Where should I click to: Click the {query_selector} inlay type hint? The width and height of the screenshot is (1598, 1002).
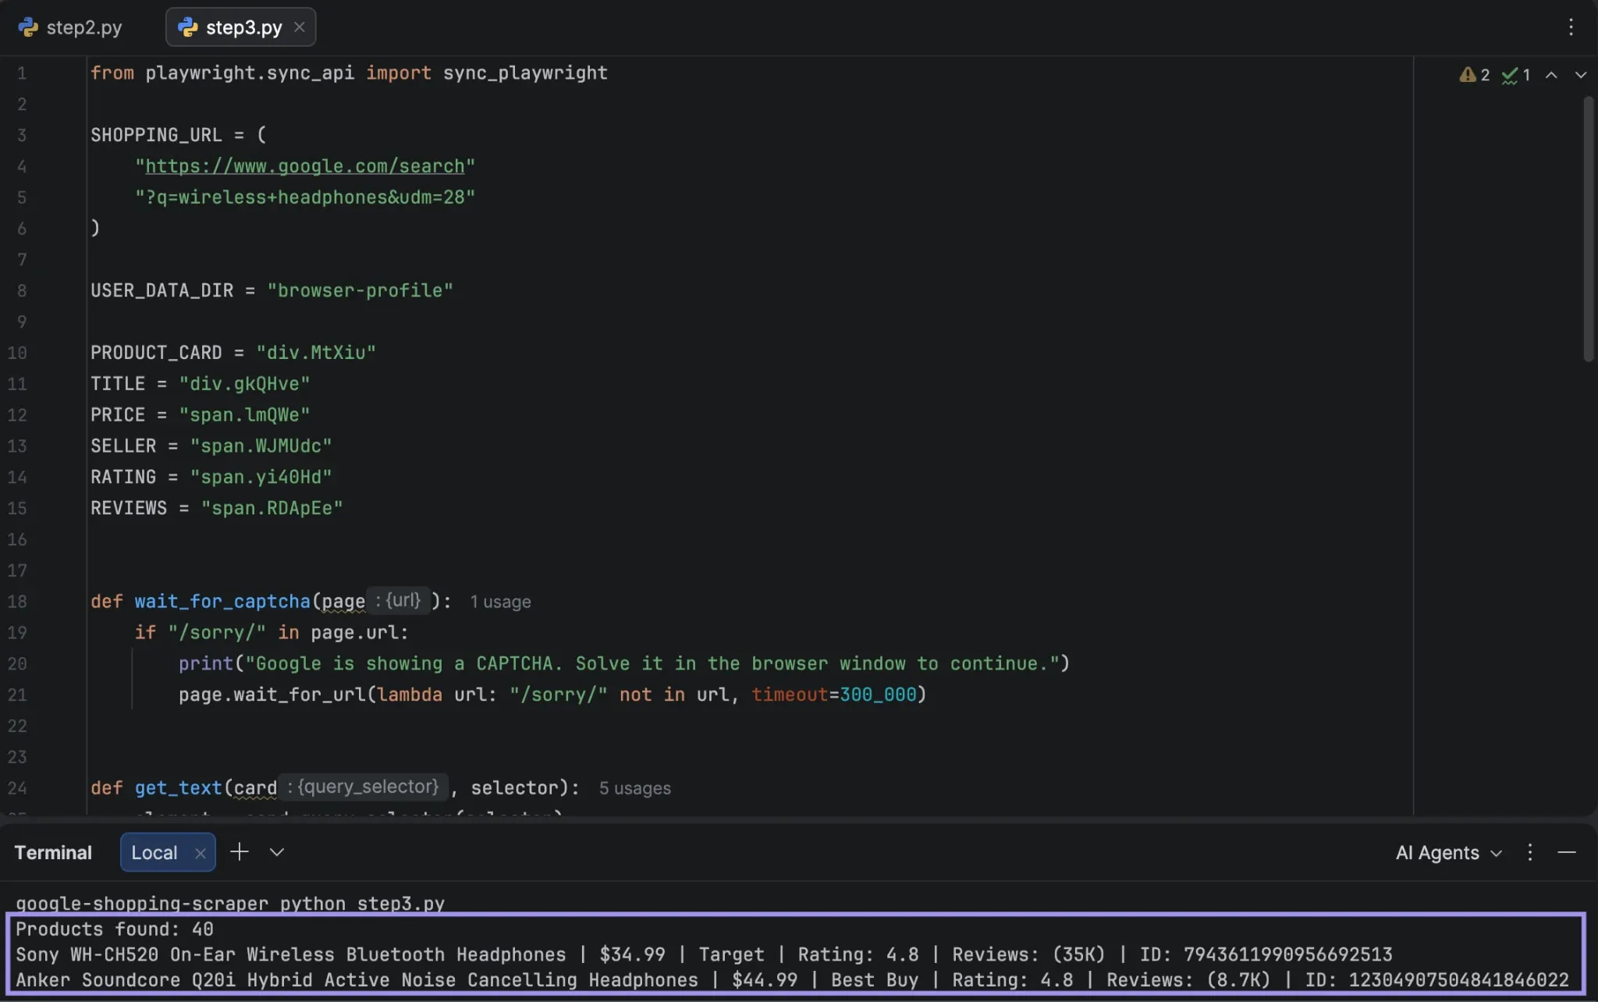pyautogui.click(x=364, y=787)
